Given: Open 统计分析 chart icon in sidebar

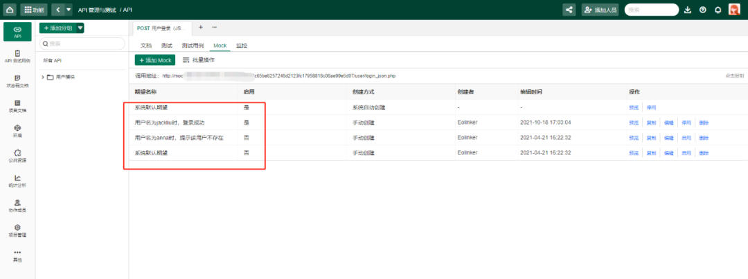Looking at the screenshot, I should tap(17, 181).
